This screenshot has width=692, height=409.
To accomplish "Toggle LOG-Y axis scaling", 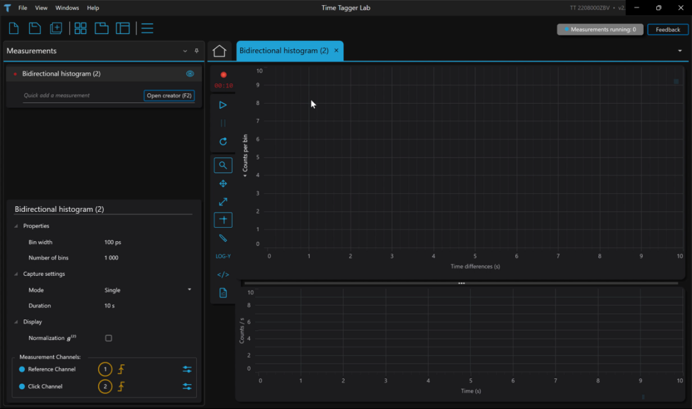I will (x=223, y=256).
